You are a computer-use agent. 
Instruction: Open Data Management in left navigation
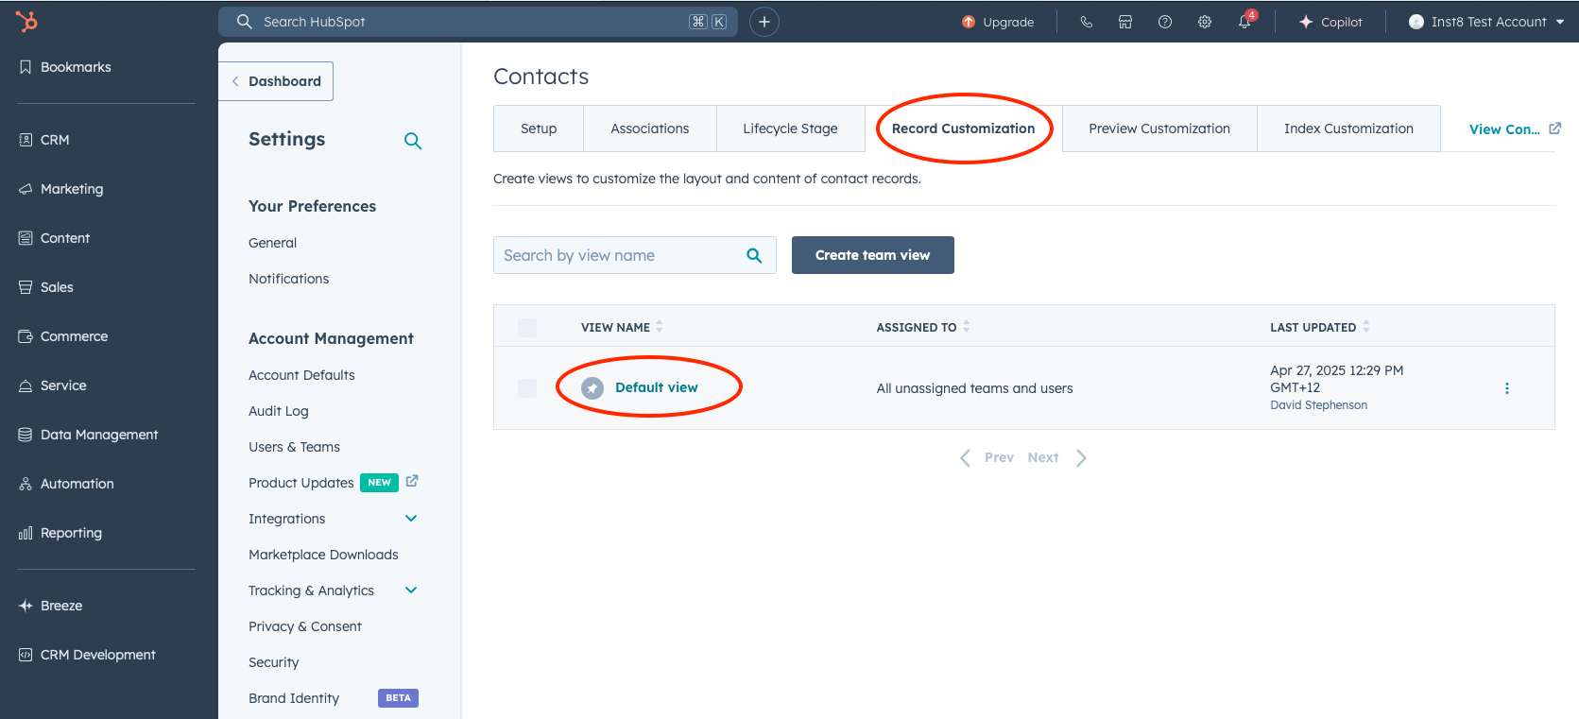click(x=89, y=435)
